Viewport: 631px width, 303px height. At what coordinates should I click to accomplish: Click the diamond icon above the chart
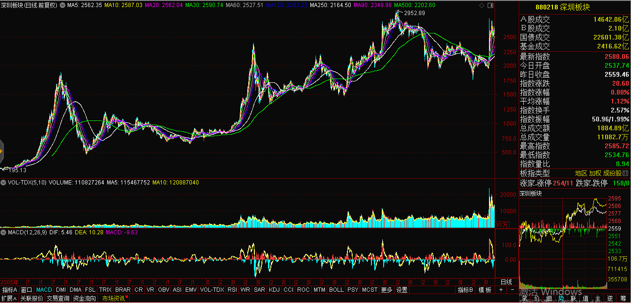[x=481, y=6]
